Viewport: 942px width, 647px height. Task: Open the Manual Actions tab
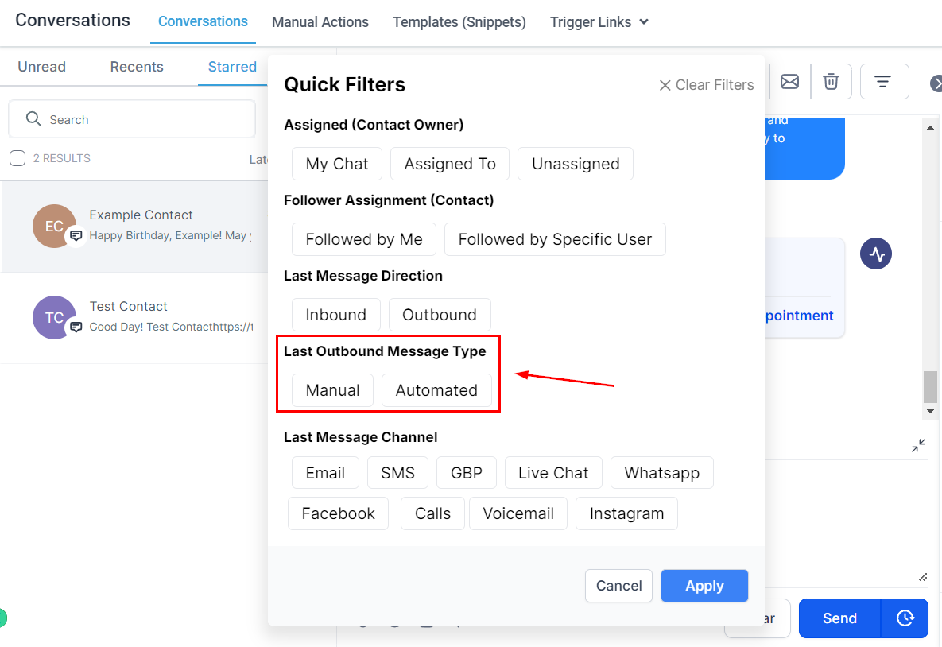coord(320,22)
